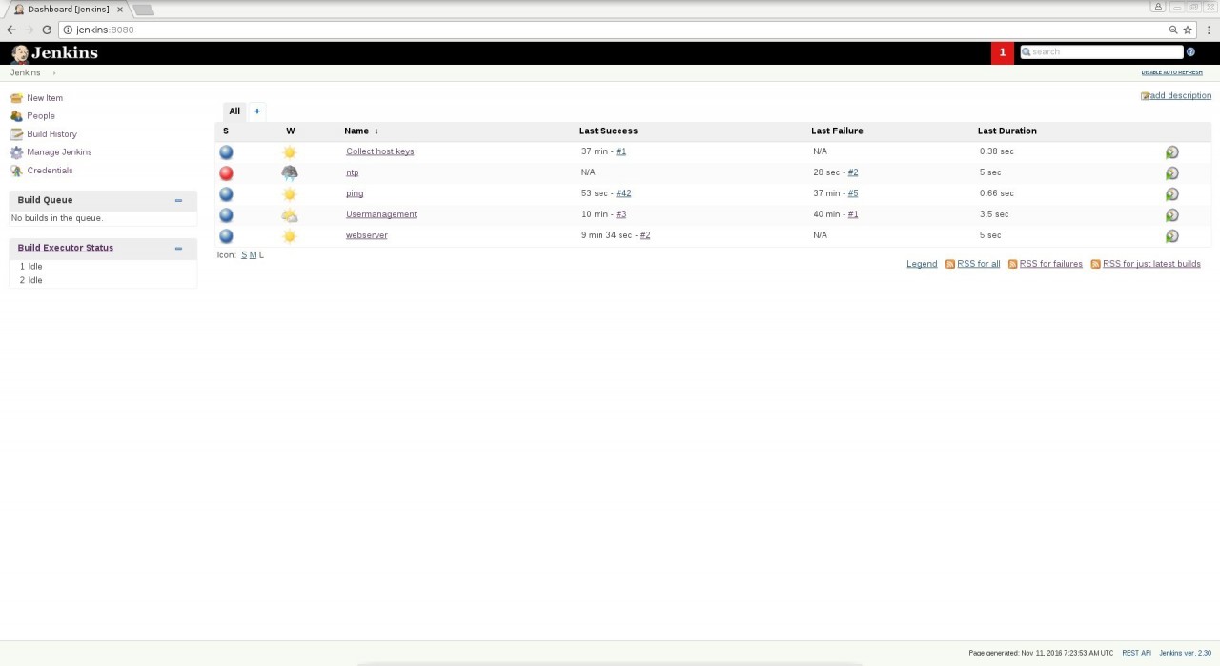Click the Build History icon
Viewport: 1220px width, 666px height.
click(x=16, y=134)
